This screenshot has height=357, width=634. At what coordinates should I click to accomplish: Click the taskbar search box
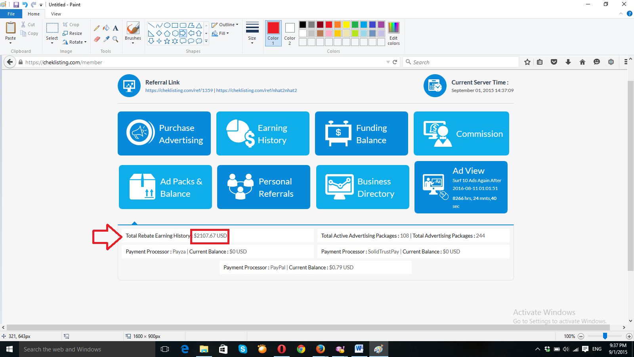pyautogui.click(x=87, y=349)
